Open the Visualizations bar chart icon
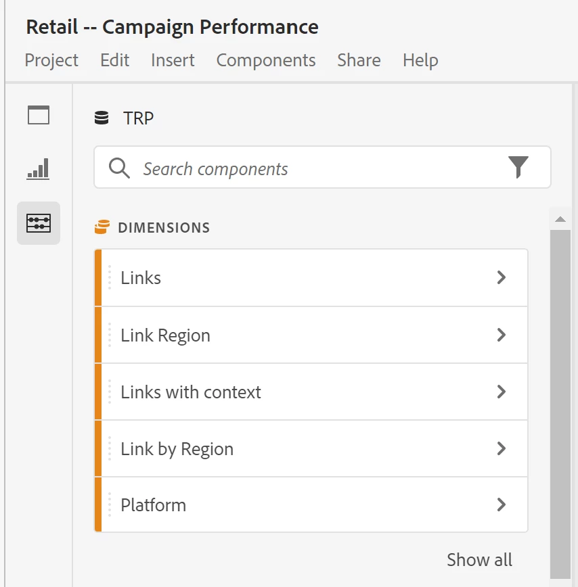578x587 pixels. (39, 168)
